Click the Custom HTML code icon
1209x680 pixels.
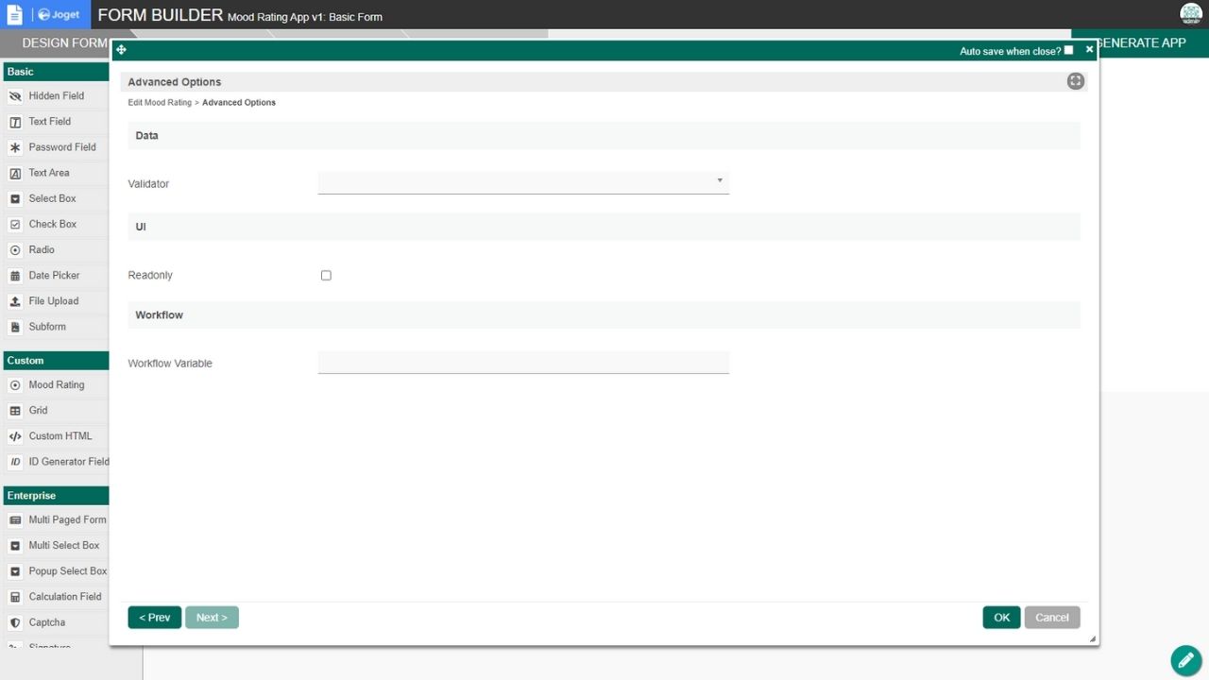pyautogui.click(x=15, y=436)
